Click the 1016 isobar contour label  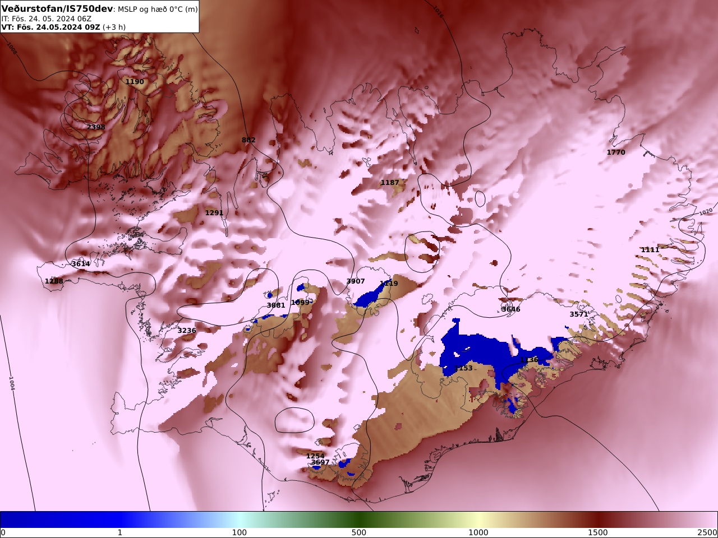pos(438,12)
